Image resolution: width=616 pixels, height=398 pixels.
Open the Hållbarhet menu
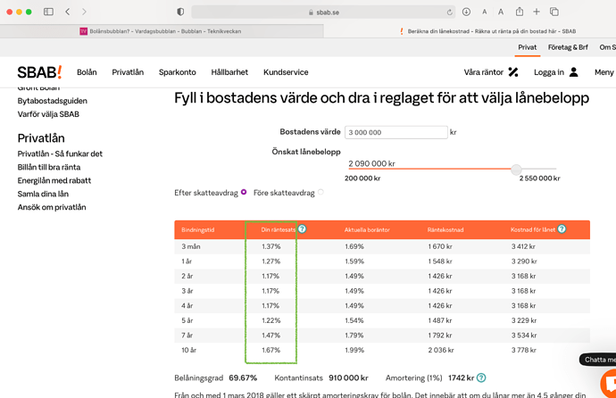tap(229, 72)
